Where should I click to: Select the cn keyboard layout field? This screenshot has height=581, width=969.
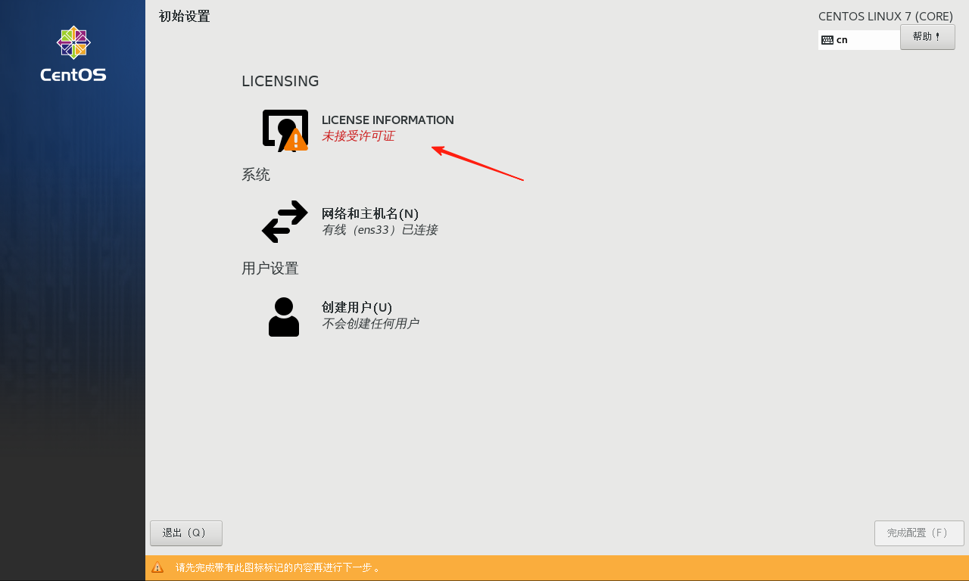[x=859, y=40]
